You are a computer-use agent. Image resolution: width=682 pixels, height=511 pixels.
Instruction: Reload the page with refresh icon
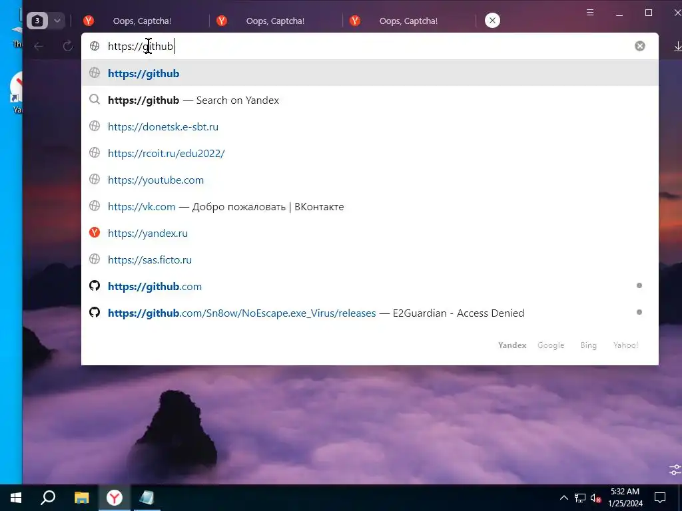pos(67,46)
